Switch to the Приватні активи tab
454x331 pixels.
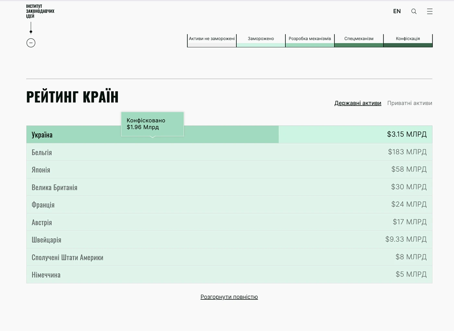410,103
